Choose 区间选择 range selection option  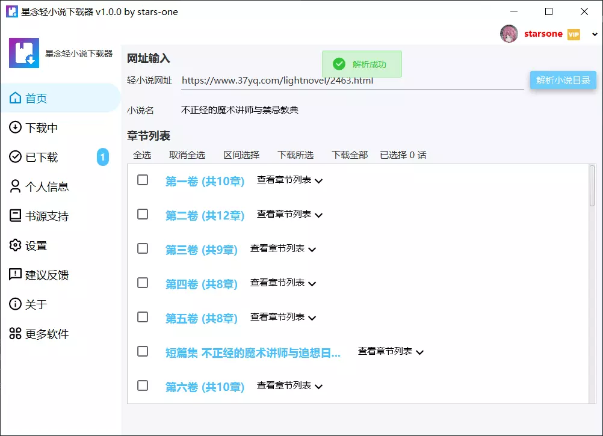[x=241, y=155]
